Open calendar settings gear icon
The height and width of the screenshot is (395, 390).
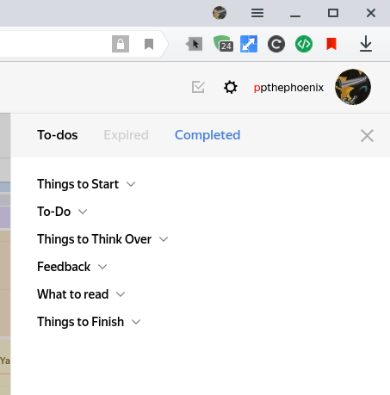pyautogui.click(x=231, y=87)
